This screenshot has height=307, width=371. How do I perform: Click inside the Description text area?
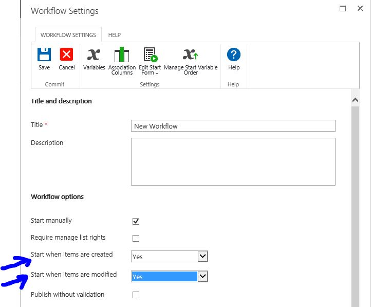[x=233, y=161]
